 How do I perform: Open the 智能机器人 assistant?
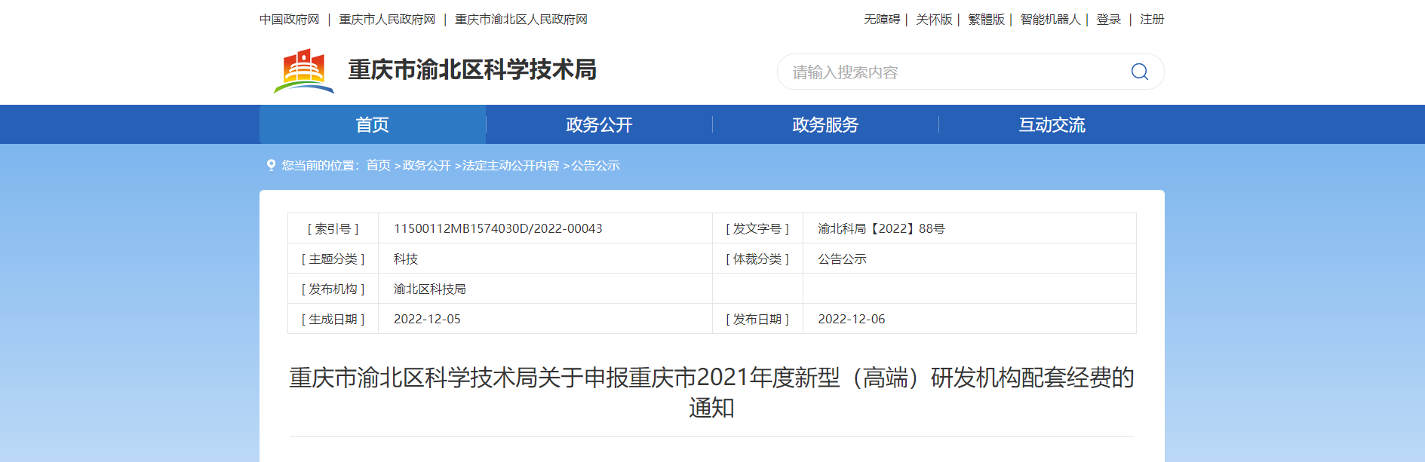1050,20
